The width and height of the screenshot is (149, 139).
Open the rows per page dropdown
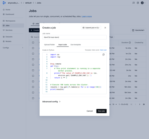click(x=114, y=104)
